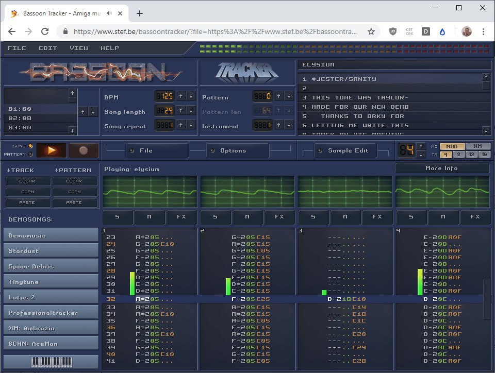The width and height of the screenshot is (495, 373).
Task: Load the Stardust demo song
Action: click(x=51, y=251)
